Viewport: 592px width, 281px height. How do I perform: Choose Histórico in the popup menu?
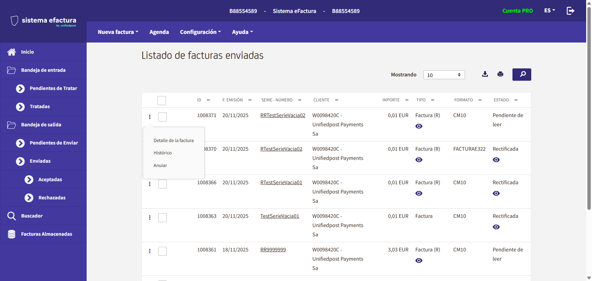162,153
